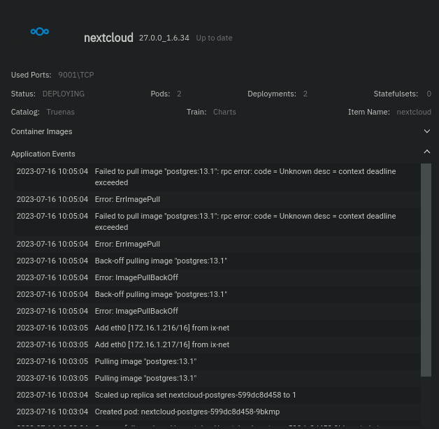Screen dimensions: 439x429
Task: Click the Created pod nextcloud-postgres event
Action: pyautogui.click(x=217, y=412)
